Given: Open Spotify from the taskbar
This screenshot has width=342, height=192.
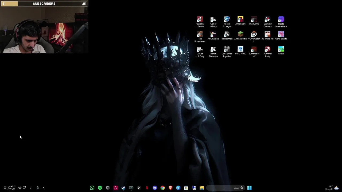Looking at the screenshot, I should click(x=100, y=188).
